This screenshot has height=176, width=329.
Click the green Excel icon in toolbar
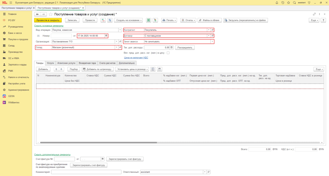[x=148, y=20]
